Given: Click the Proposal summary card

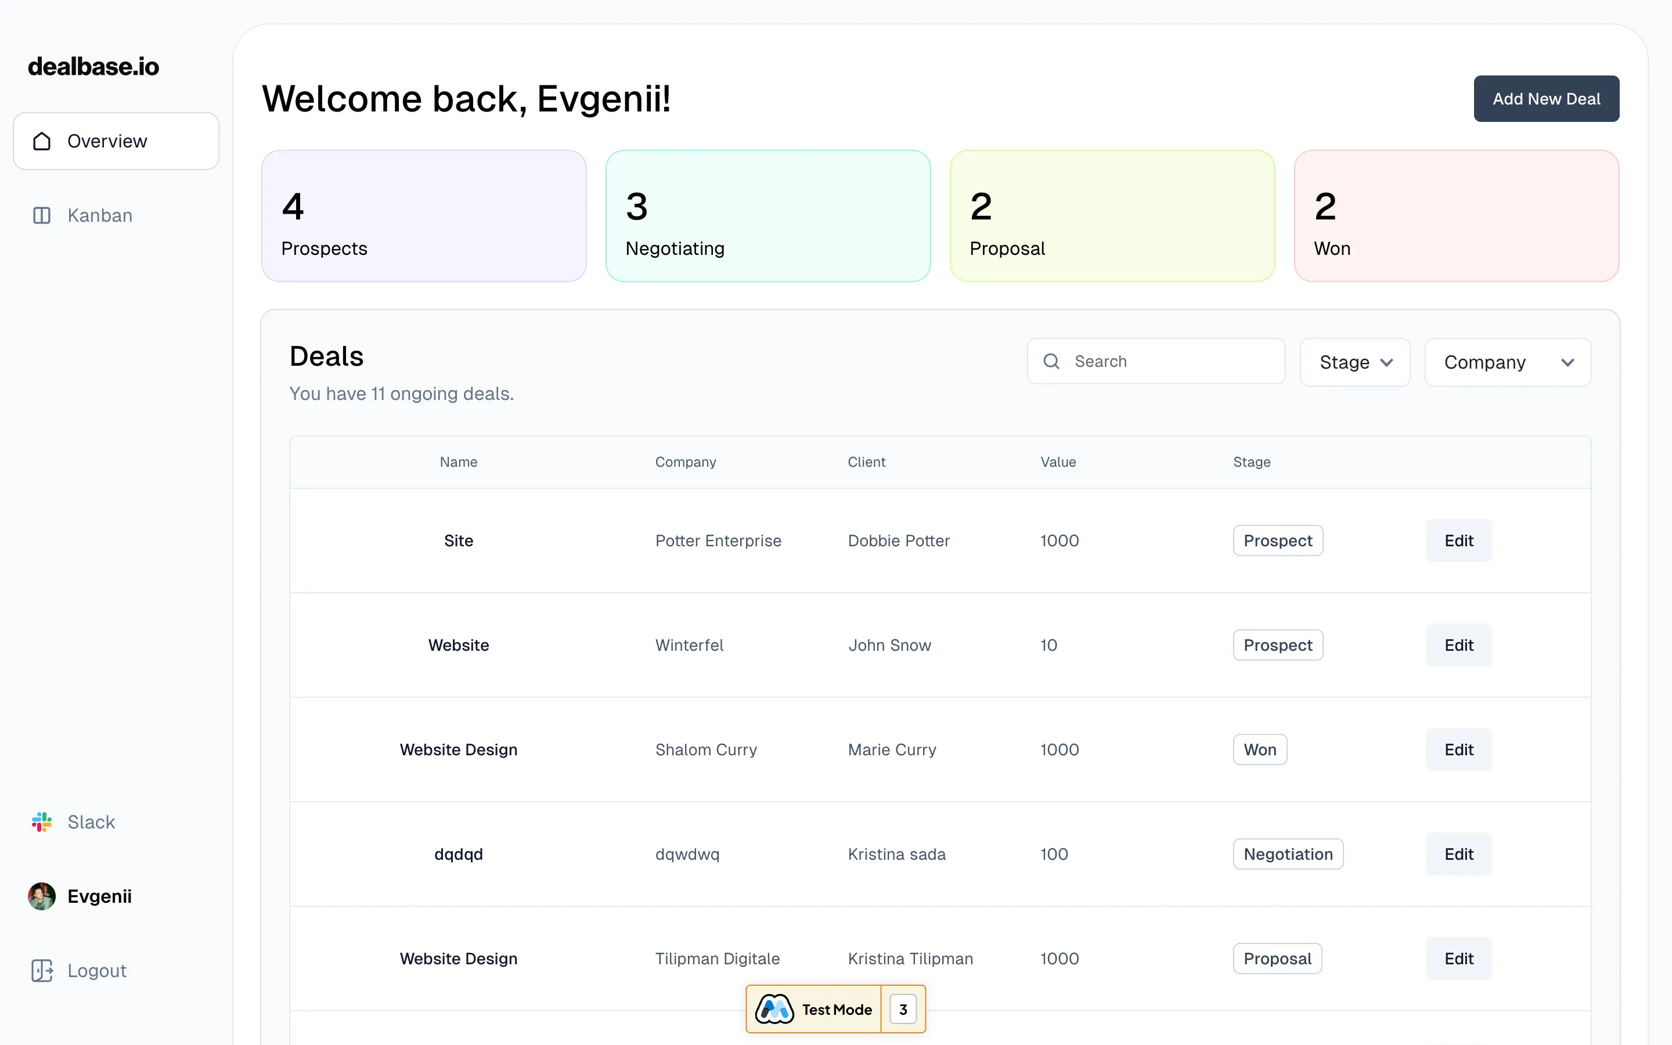Looking at the screenshot, I should tap(1112, 215).
